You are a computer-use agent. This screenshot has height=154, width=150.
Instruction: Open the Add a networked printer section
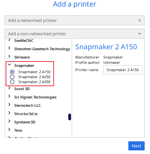click(75, 20)
